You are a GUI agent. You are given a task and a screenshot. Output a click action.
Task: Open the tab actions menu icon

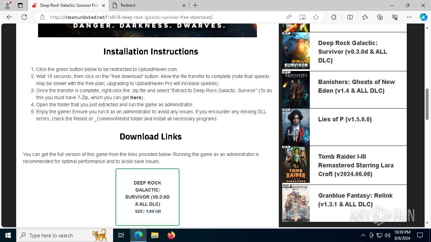coord(20,5)
